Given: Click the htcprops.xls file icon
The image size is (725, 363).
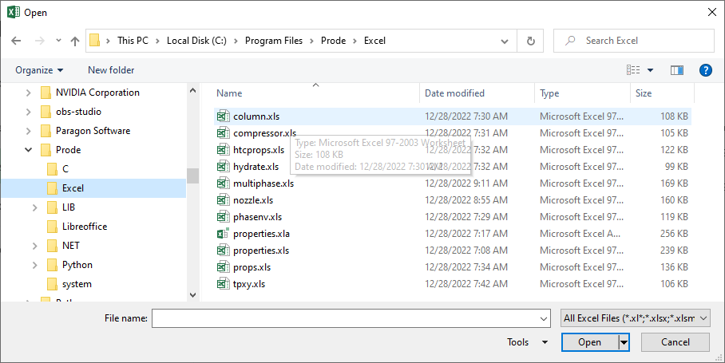Looking at the screenshot, I should point(223,150).
